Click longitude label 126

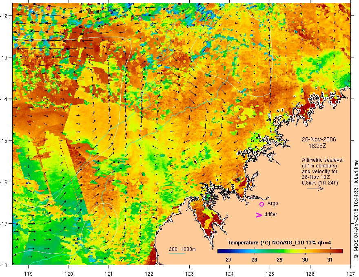tap(310, 274)
